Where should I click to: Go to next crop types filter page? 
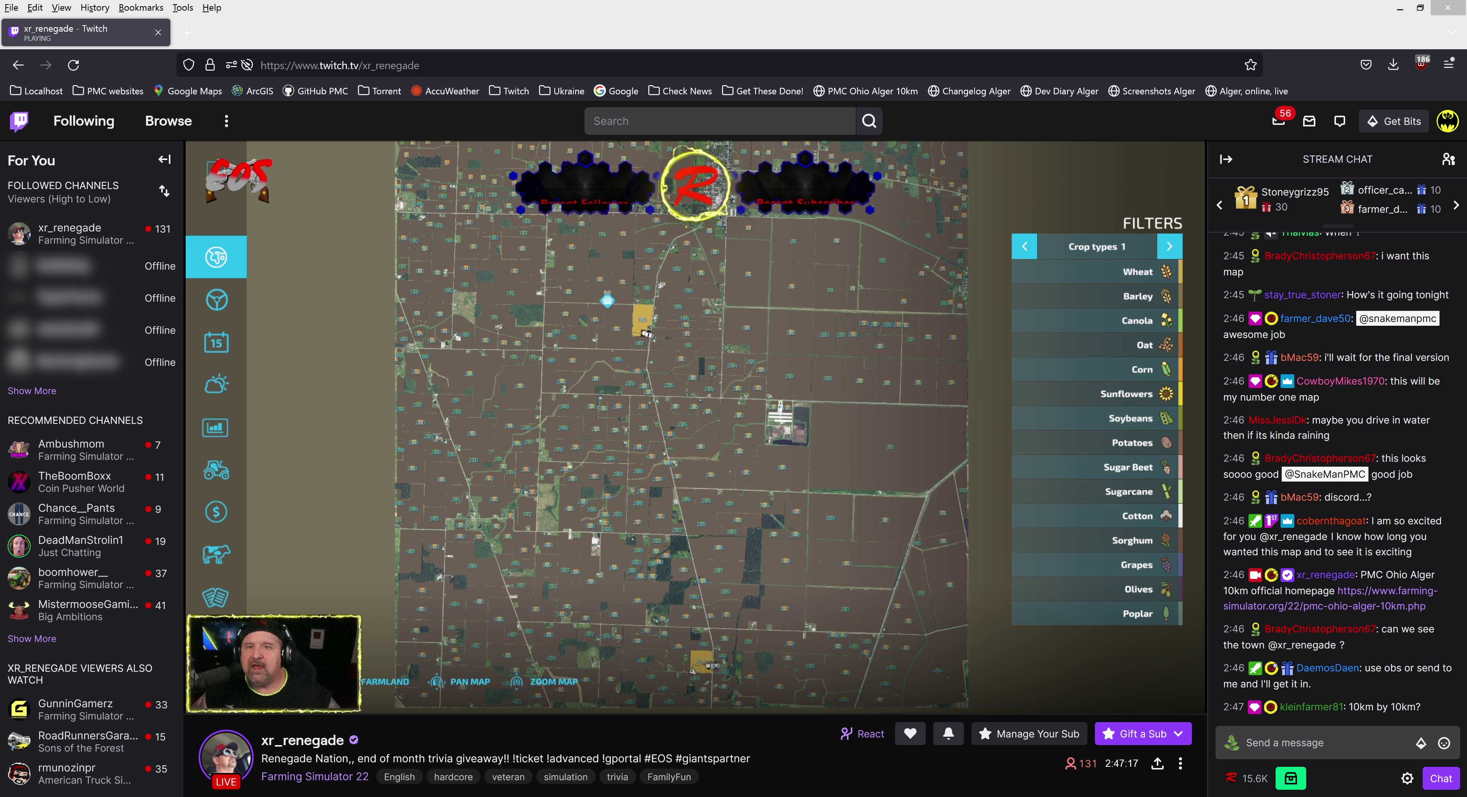coord(1170,246)
